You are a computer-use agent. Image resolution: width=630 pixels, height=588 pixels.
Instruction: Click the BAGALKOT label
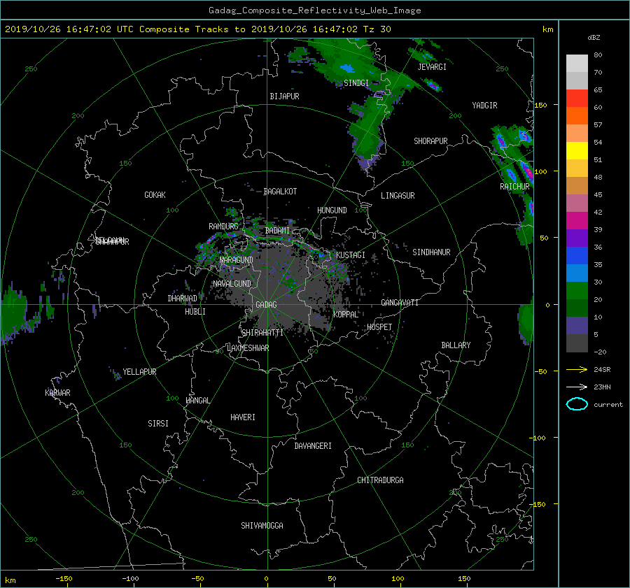[280, 192]
